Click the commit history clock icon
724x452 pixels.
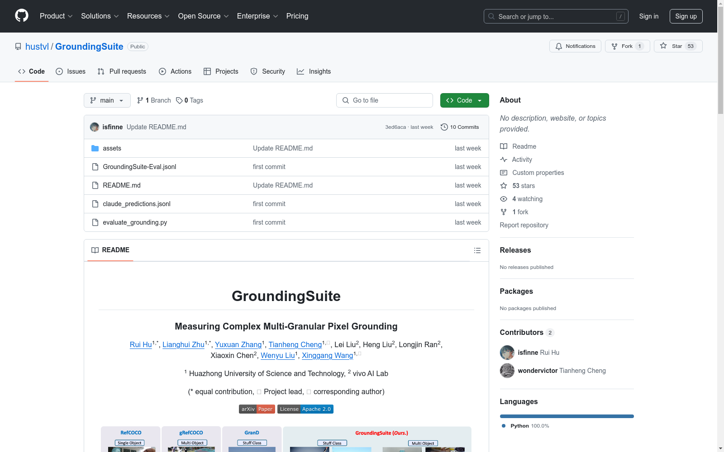[444, 127]
